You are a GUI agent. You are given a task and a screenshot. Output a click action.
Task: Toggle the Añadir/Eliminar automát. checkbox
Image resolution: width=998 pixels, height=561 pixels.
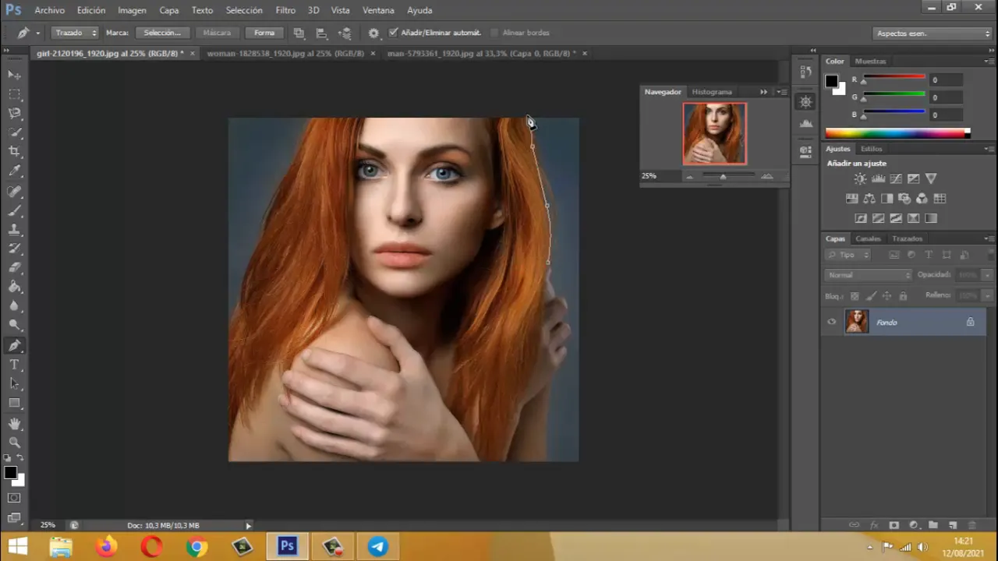[393, 33]
